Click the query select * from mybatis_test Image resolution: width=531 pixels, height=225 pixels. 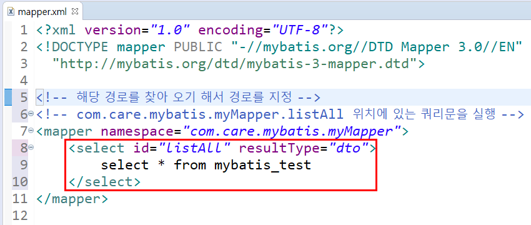tap(206, 165)
